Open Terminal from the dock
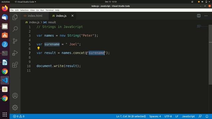Image resolution: width=212 pixels, height=119 pixels. (x=5, y=53)
